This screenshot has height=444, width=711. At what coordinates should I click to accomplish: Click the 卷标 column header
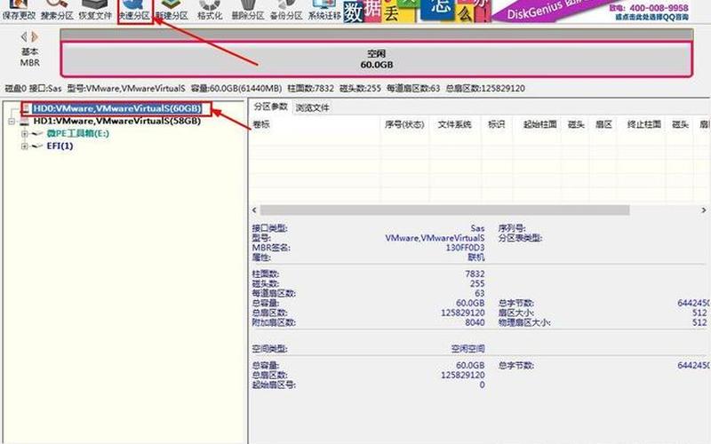click(261, 124)
